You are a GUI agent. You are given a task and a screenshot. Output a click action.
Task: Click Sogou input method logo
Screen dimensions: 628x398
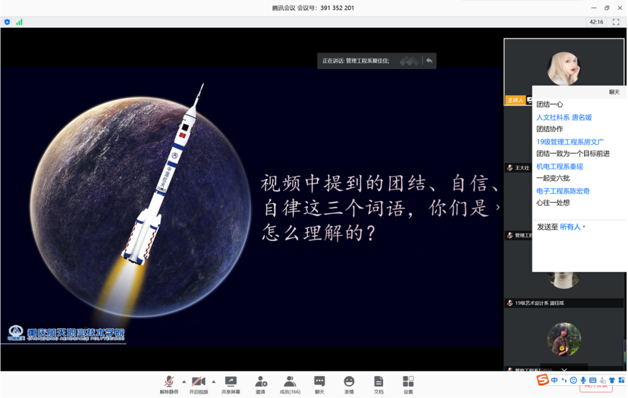tap(543, 379)
